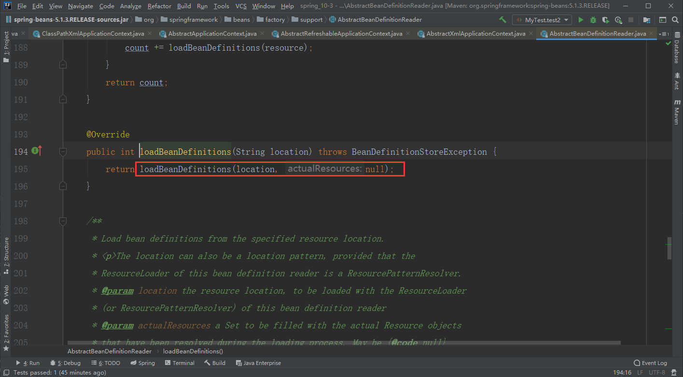
Task: Open the Maven tool window
Action: tap(677, 112)
